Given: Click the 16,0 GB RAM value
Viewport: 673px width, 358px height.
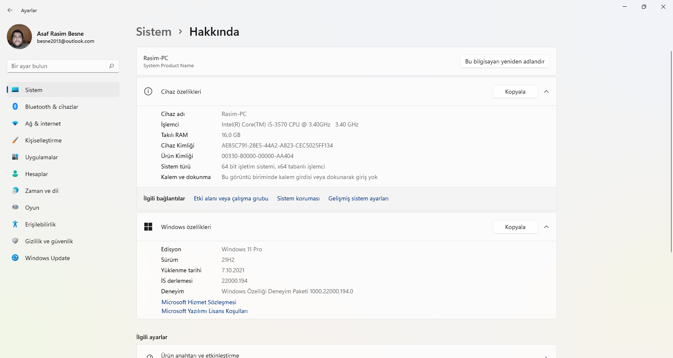Looking at the screenshot, I should tap(231, 135).
